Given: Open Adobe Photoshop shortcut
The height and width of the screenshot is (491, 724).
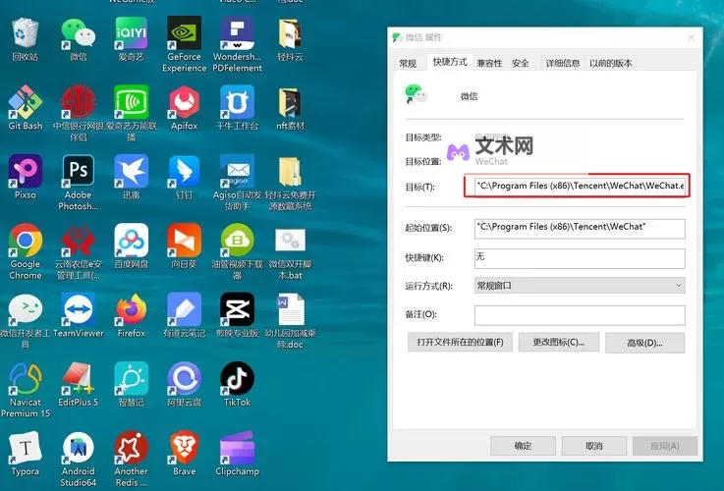Looking at the screenshot, I should coord(78,171).
